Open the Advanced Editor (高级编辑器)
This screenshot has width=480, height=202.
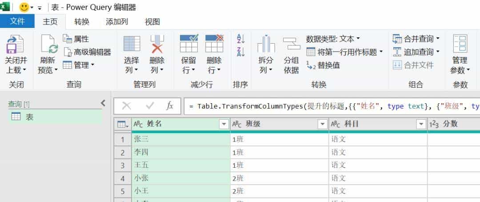pyautogui.click(x=87, y=52)
